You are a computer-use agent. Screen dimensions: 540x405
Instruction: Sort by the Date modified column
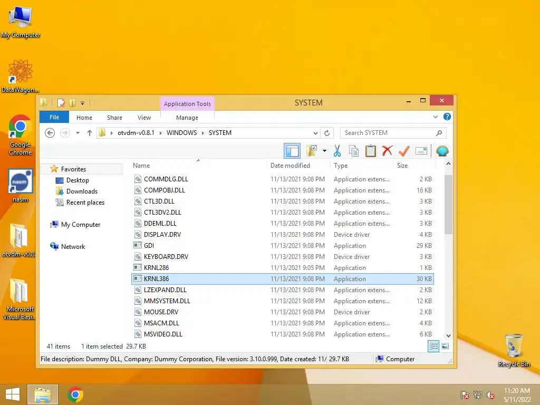298,166
